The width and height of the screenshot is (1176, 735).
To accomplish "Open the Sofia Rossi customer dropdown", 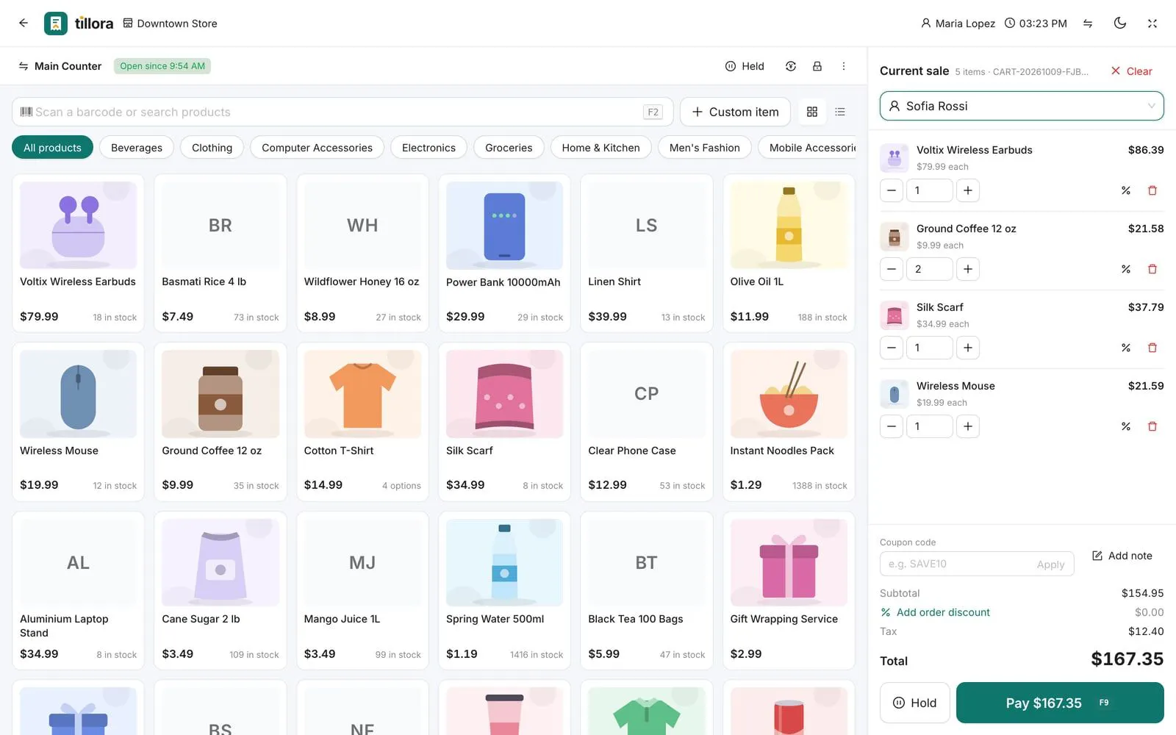I will [x=1022, y=106].
